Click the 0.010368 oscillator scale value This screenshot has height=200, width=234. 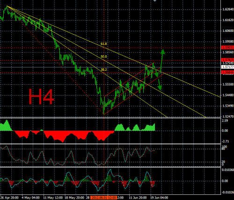[x=228, y=170]
